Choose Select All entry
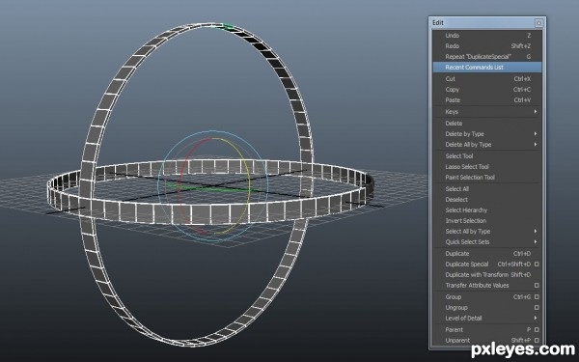The image size is (579, 362). 487,189
